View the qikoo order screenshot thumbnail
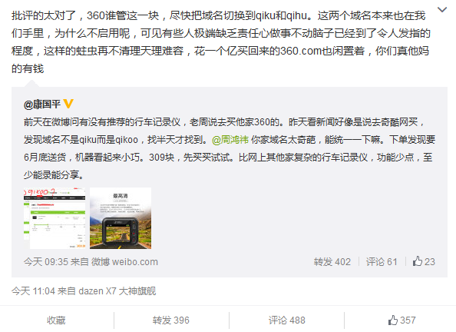The width and height of the screenshot is (456, 332). pyautogui.click(x=55, y=218)
